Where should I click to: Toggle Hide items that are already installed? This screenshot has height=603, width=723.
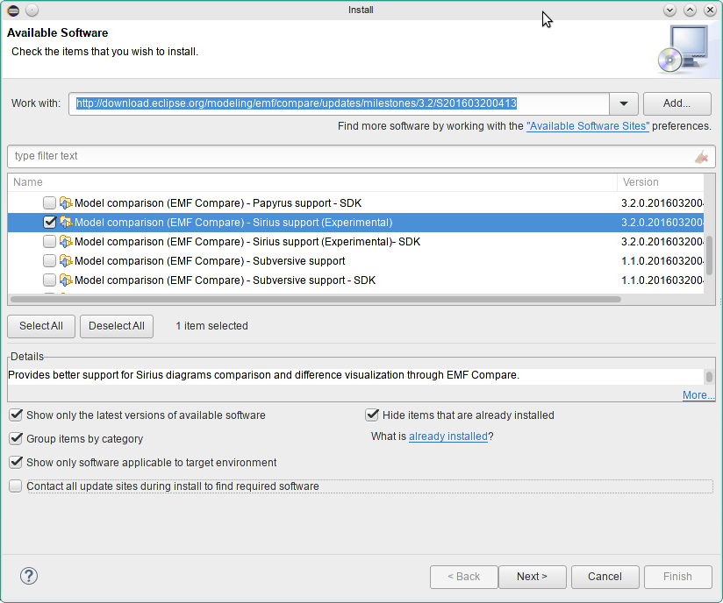point(372,415)
